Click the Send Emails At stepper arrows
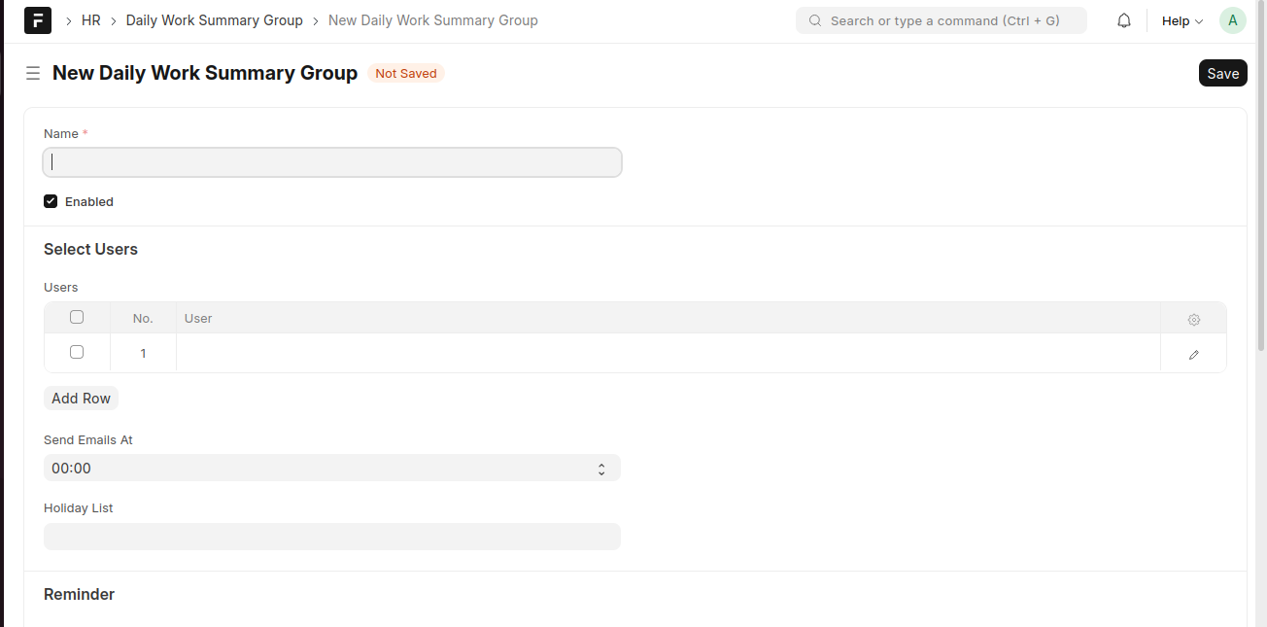The width and height of the screenshot is (1267, 627). point(601,469)
